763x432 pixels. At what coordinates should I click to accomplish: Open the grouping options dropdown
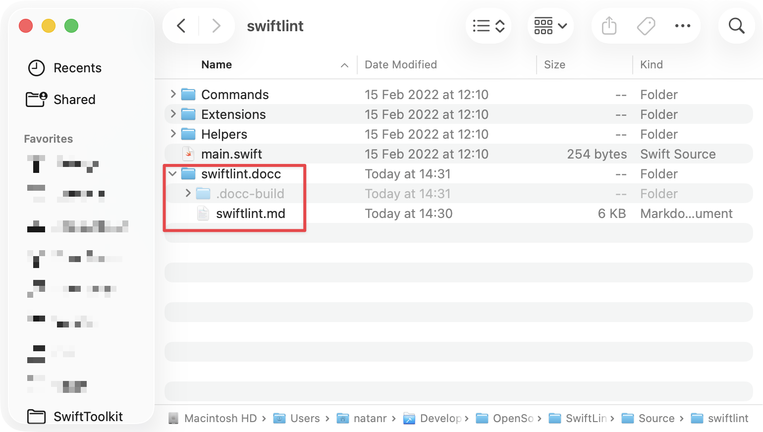550,26
